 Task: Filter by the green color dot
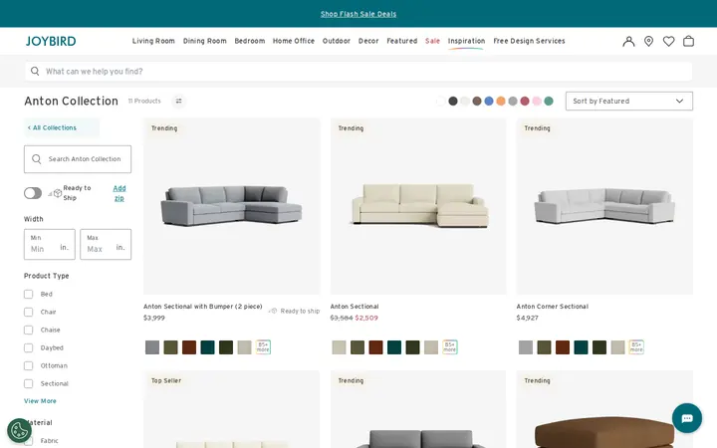[x=549, y=101]
